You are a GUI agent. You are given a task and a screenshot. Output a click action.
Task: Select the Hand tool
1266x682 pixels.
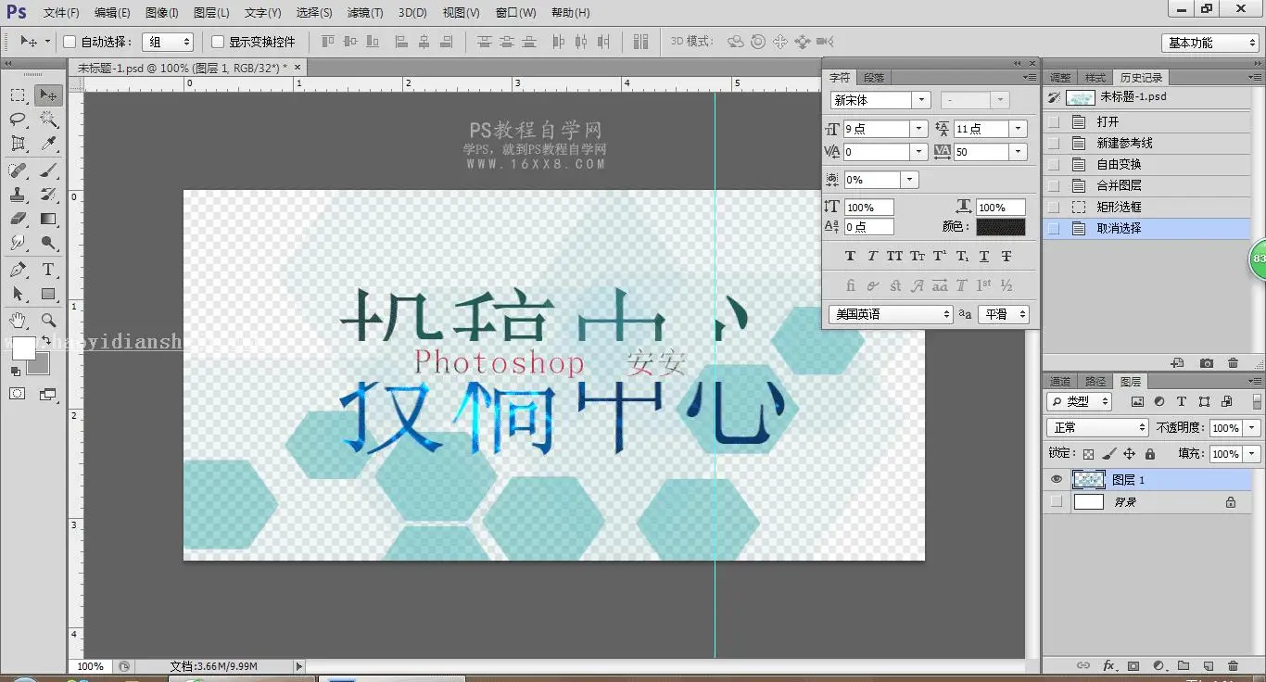[18, 321]
